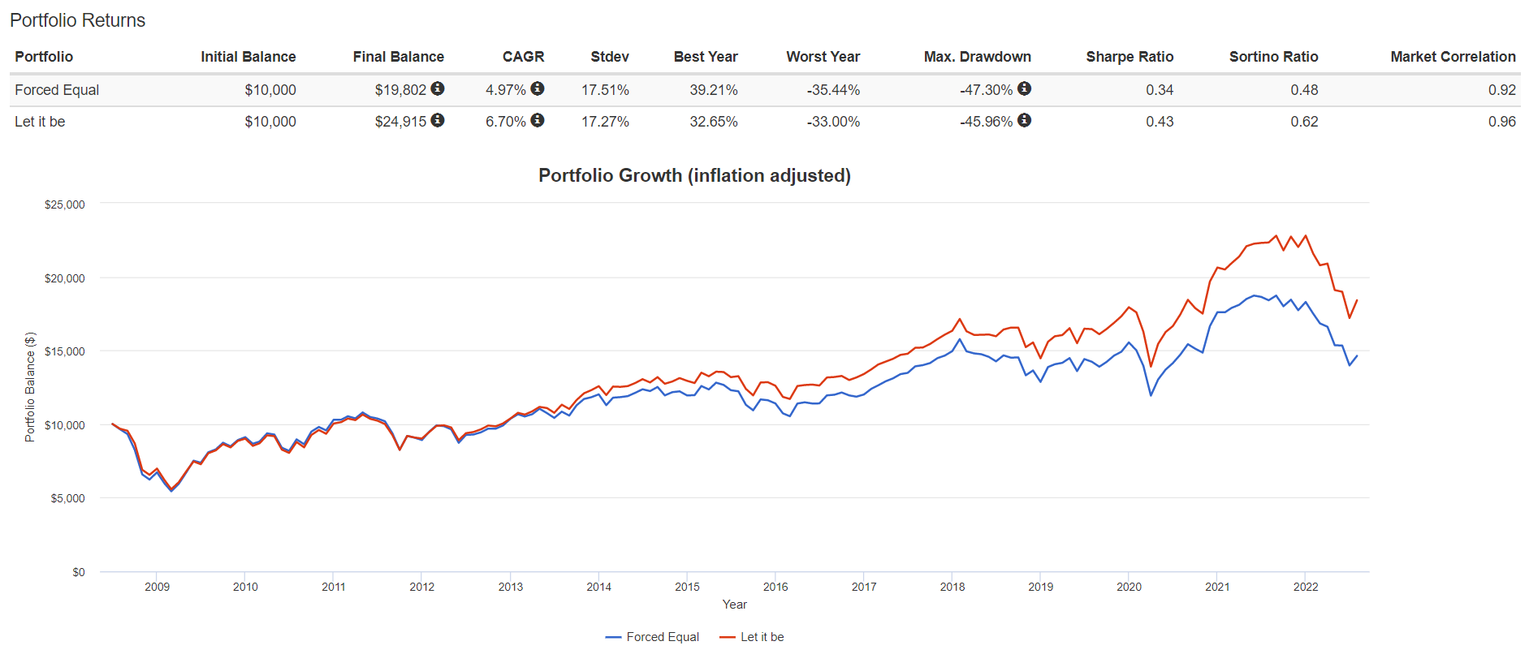This screenshot has width=1529, height=650.
Task: Click the Portfolio Growth chart title
Action: [694, 175]
